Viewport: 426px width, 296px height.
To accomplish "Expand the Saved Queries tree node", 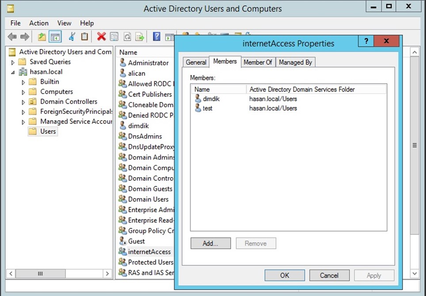I will (13, 62).
